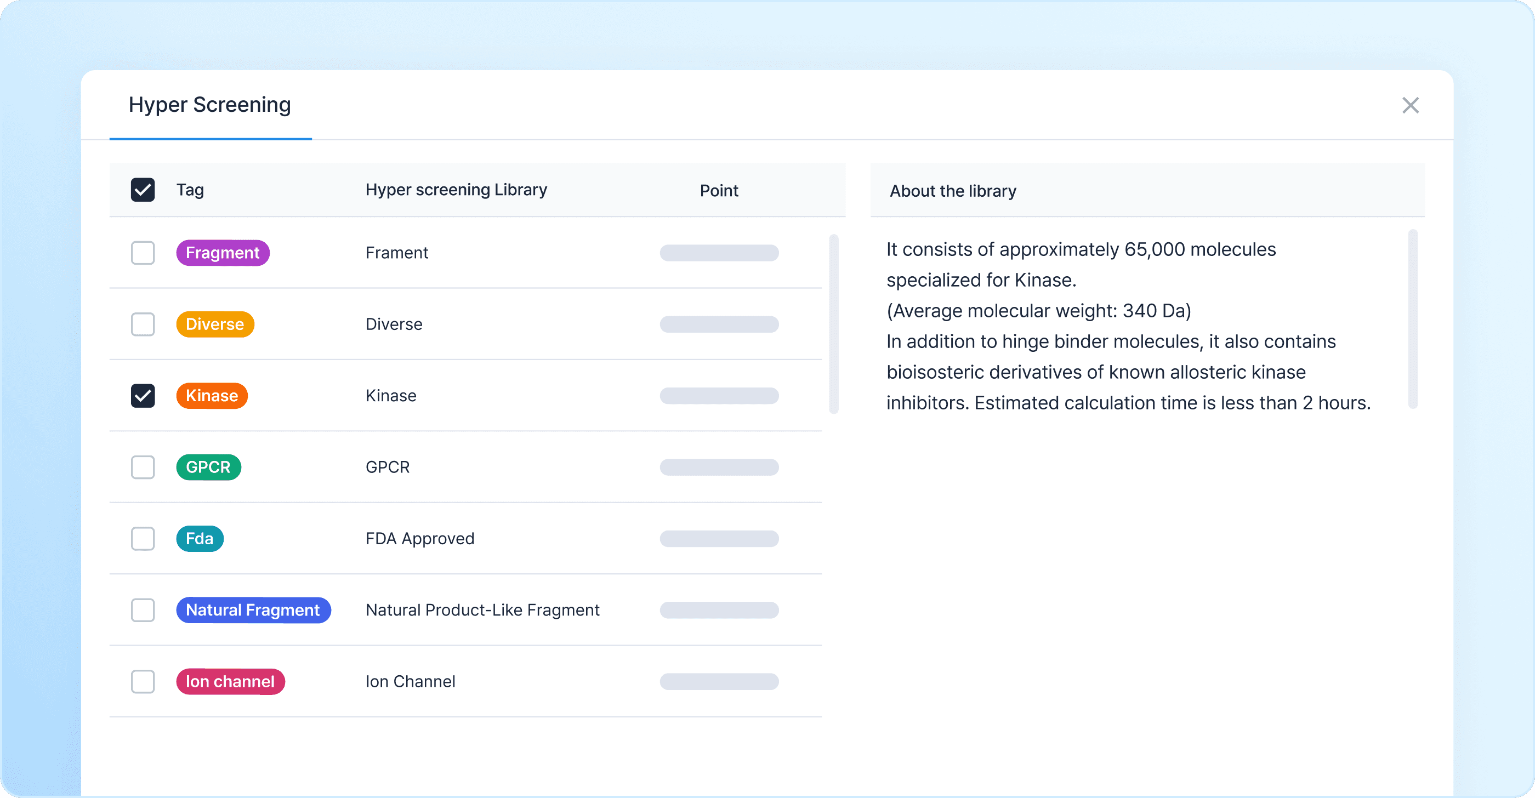Check the Diverse library checkbox
1535x798 pixels.
tap(143, 324)
